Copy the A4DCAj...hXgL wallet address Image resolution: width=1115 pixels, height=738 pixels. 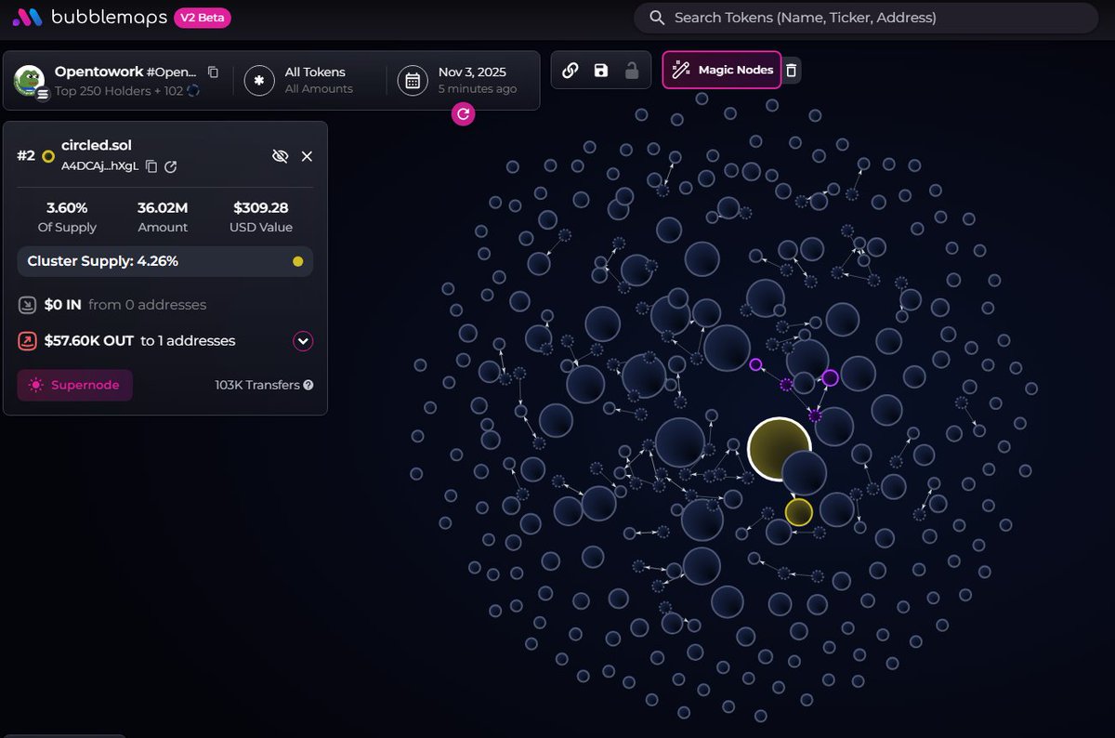151,166
